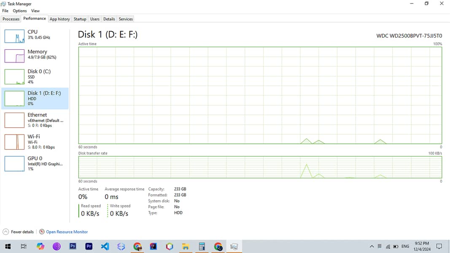
Task: Select the Wi-Fi graph in sidebar
Action: click(x=14, y=142)
